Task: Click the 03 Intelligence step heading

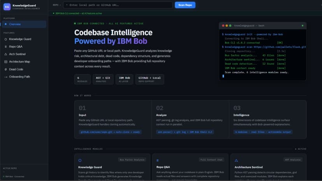Action: (x=241, y=115)
